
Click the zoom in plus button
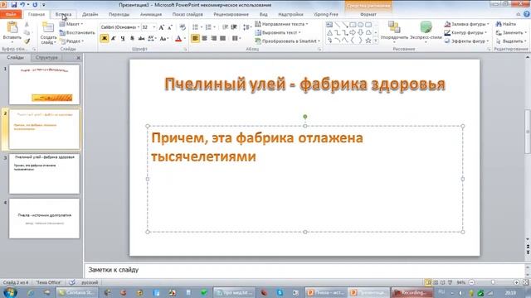click(x=516, y=282)
